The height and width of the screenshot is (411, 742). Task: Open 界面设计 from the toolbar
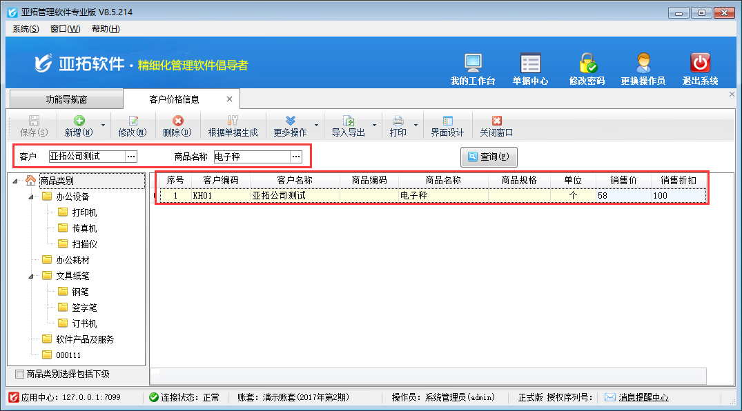coord(447,126)
